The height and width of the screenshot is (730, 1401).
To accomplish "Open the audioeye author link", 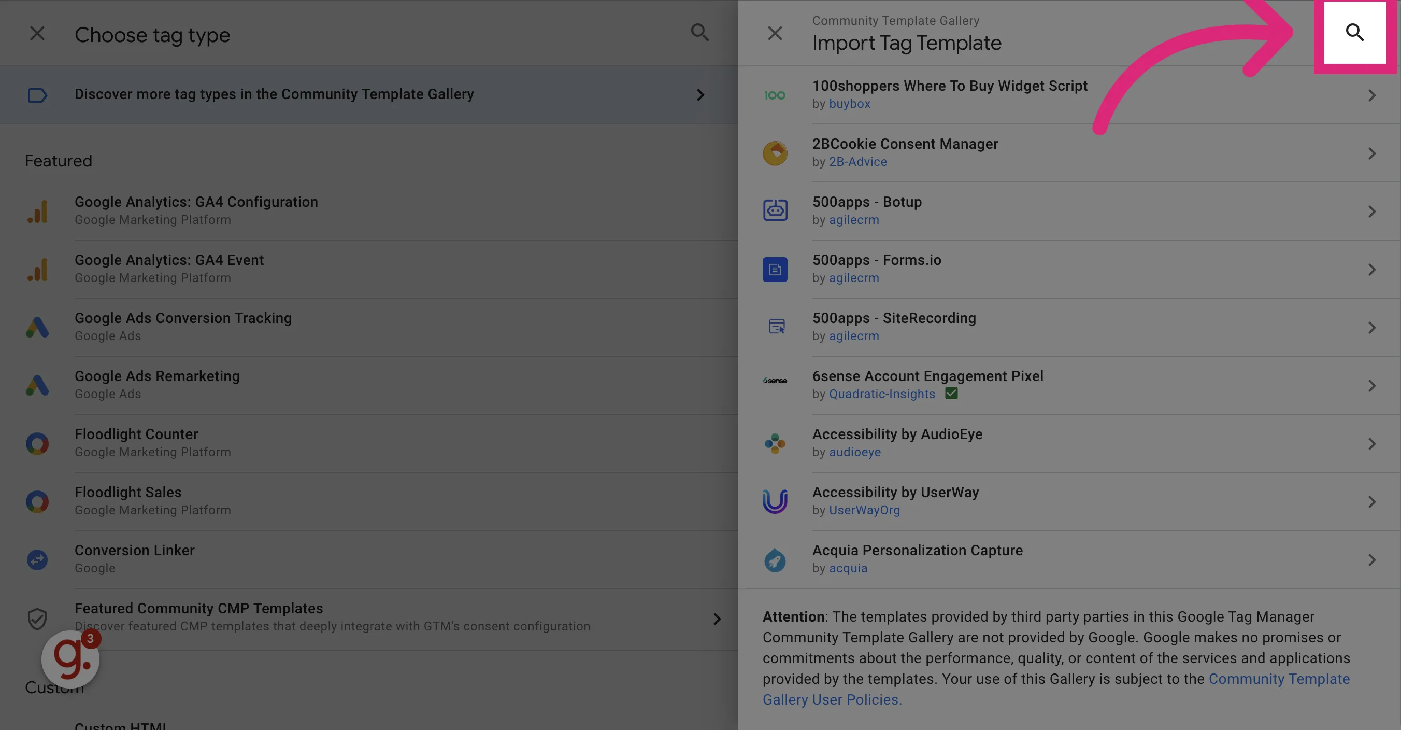I will coord(855,452).
